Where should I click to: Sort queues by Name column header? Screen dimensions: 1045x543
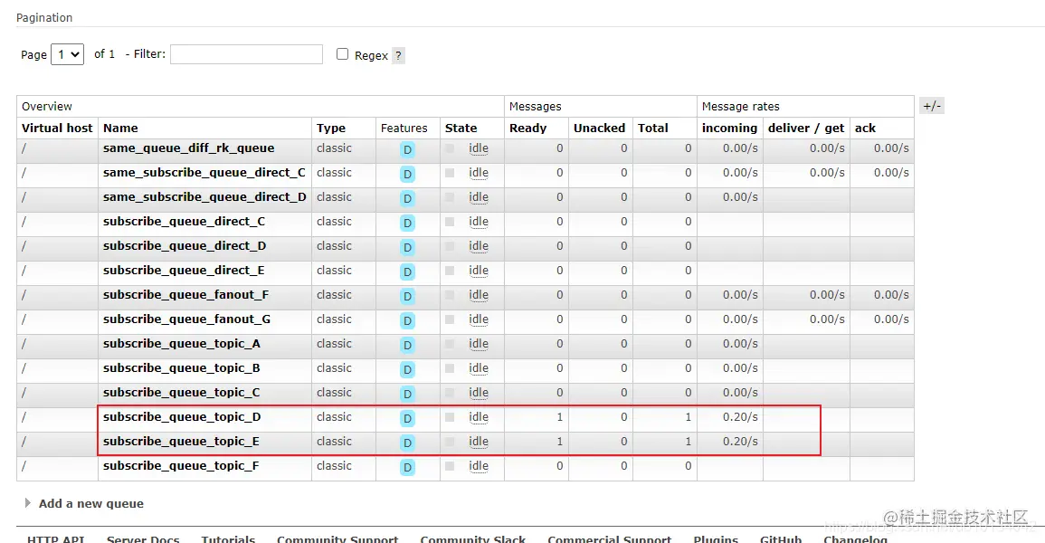120,128
